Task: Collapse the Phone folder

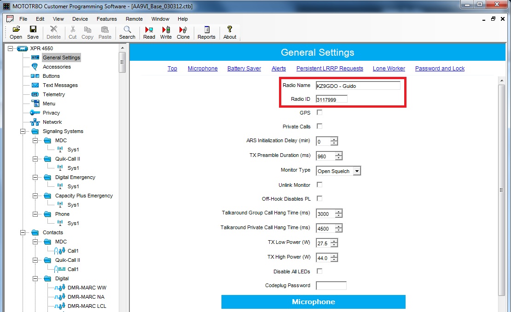Action: click(35, 214)
